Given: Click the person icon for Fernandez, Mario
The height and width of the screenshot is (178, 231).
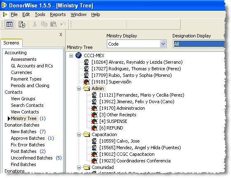Looking at the screenshot, I should 94,95.
